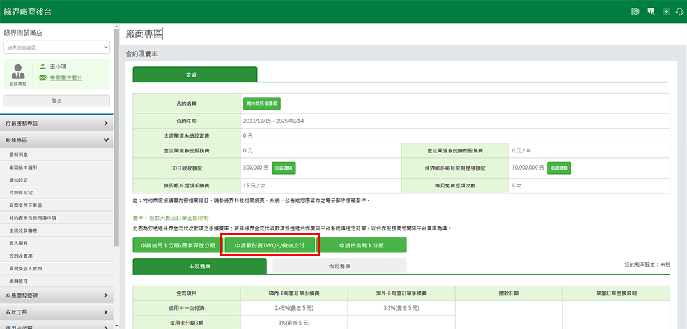Open the 業務電子郵件 link

click(x=66, y=78)
